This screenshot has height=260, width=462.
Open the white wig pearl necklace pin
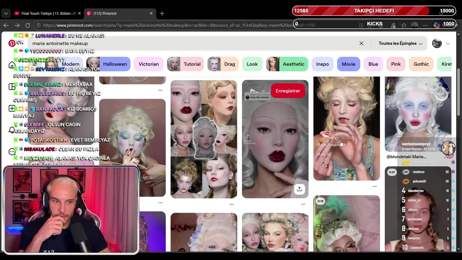pyautogui.click(x=418, y=114)
